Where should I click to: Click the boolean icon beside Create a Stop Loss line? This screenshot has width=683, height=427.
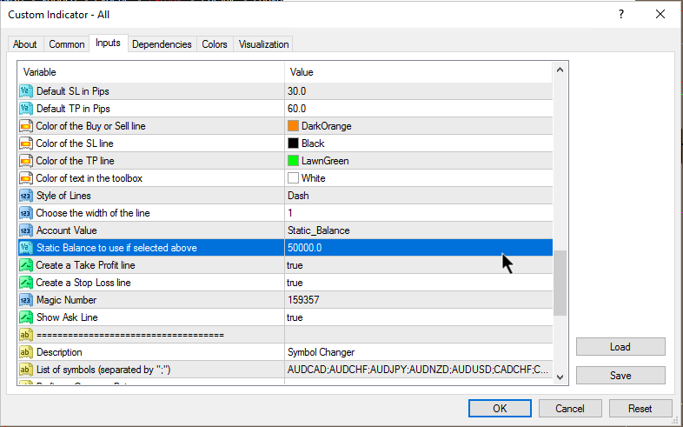26,283
